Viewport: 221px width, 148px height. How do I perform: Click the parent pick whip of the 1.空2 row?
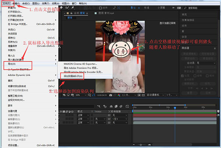109,119
